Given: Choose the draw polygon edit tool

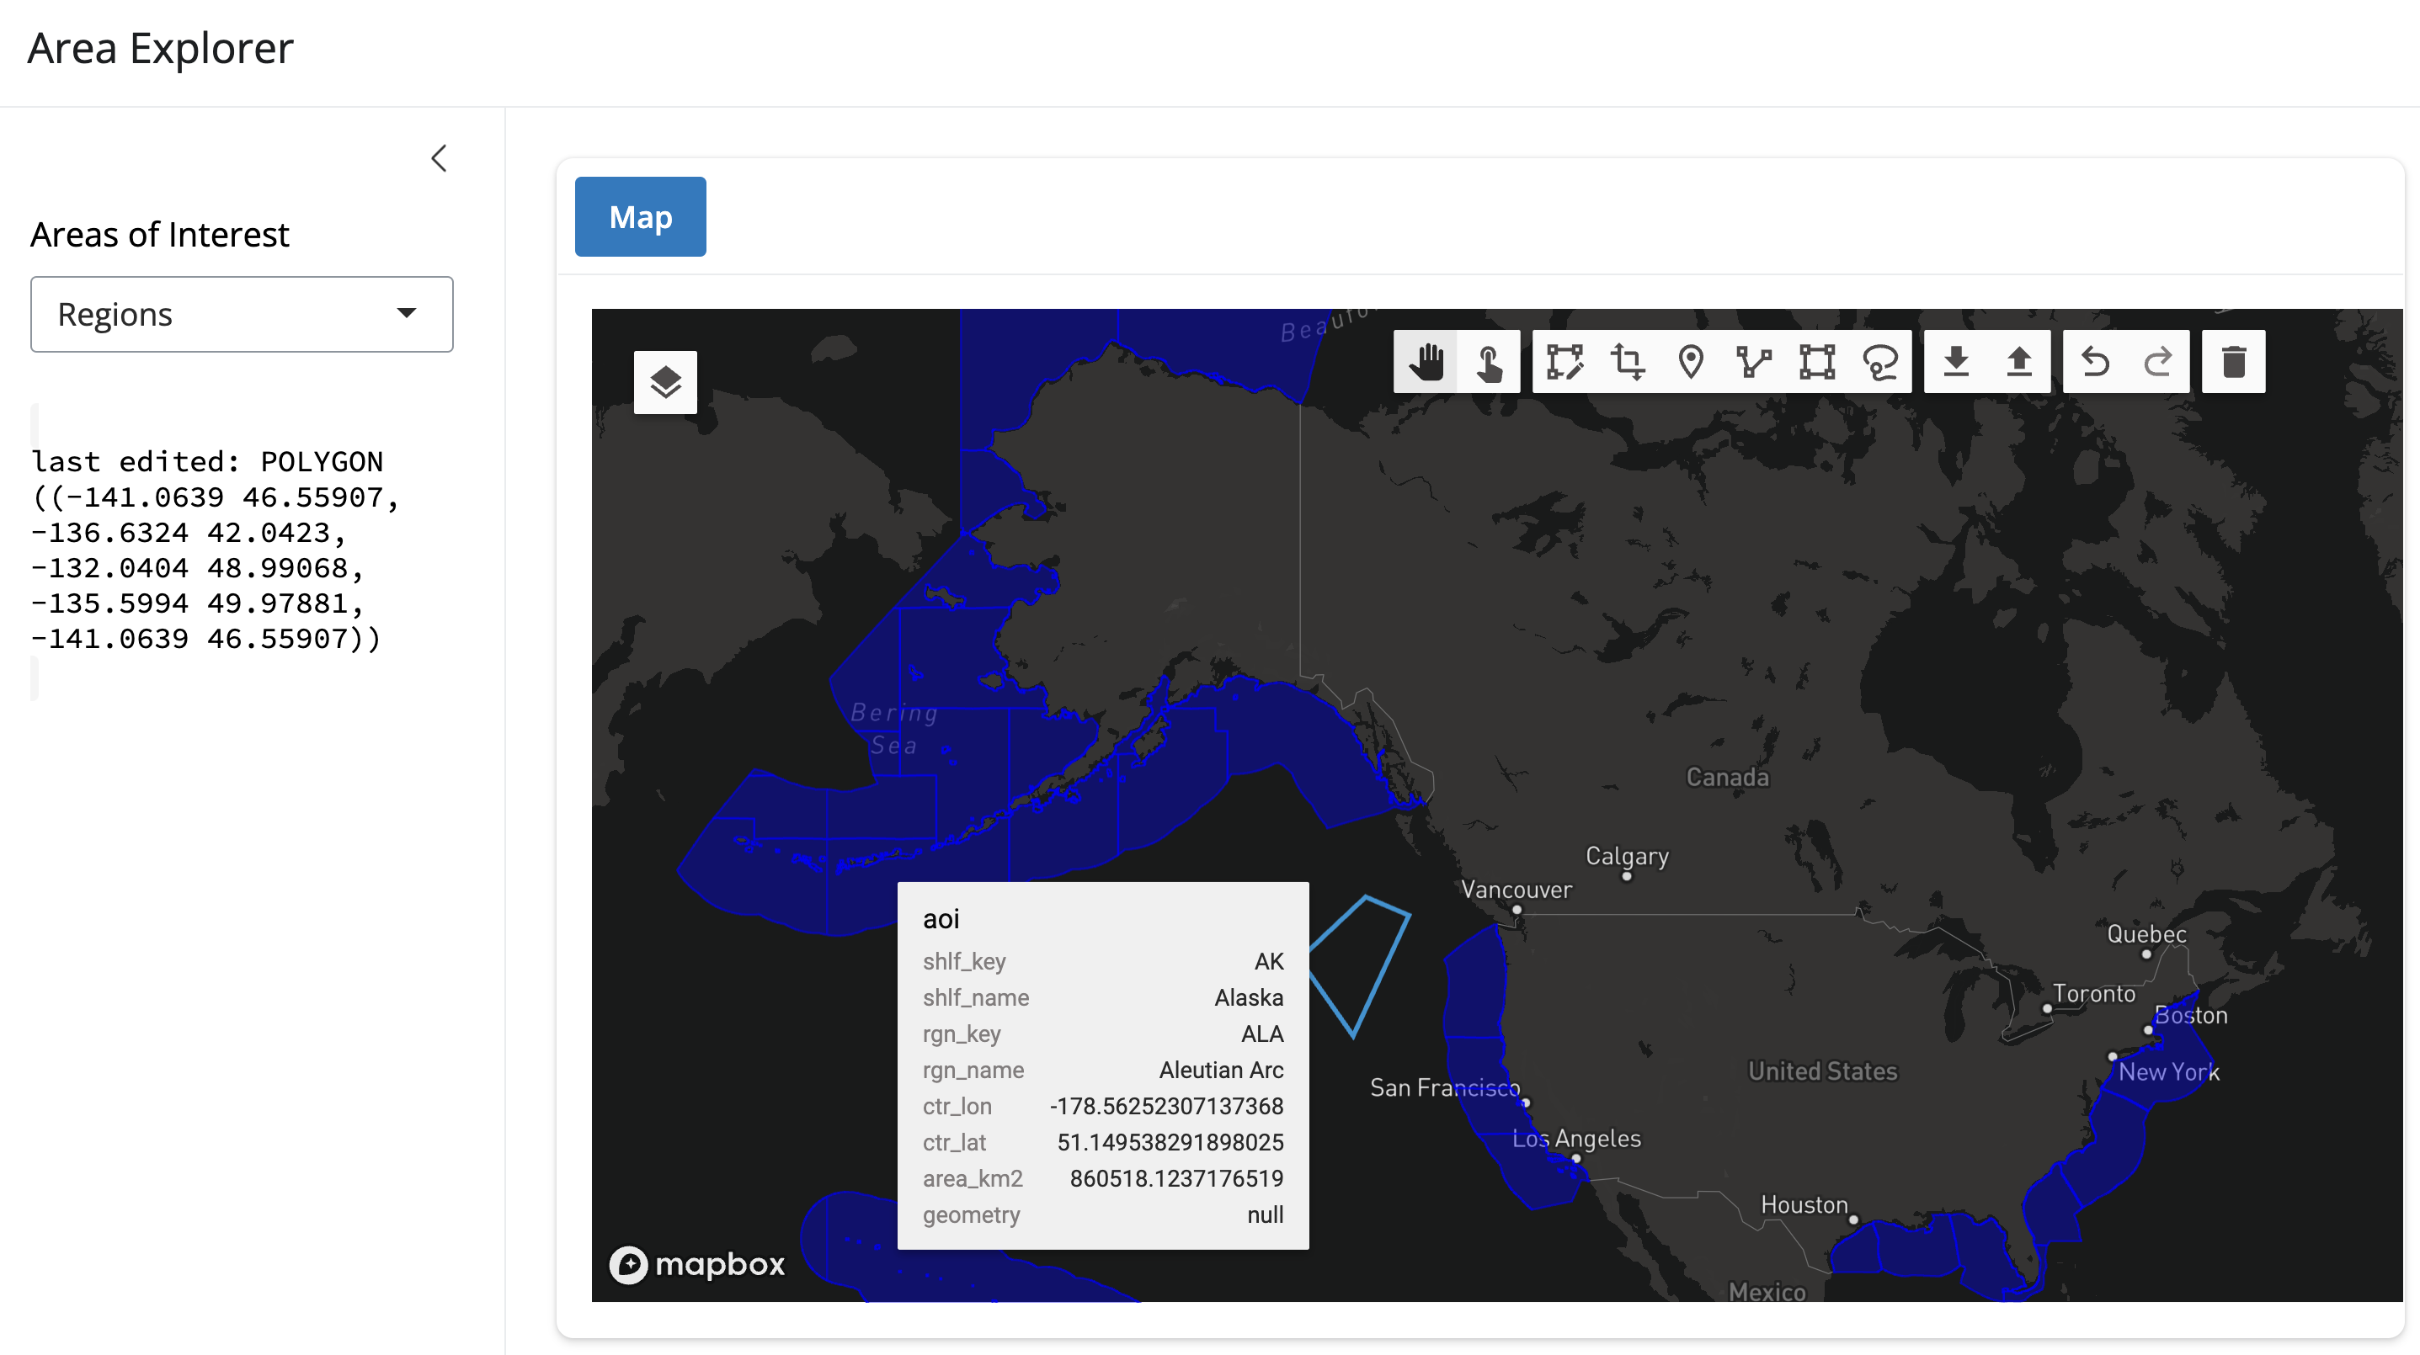Looking at the screenshot, I should pos(1564,362).
